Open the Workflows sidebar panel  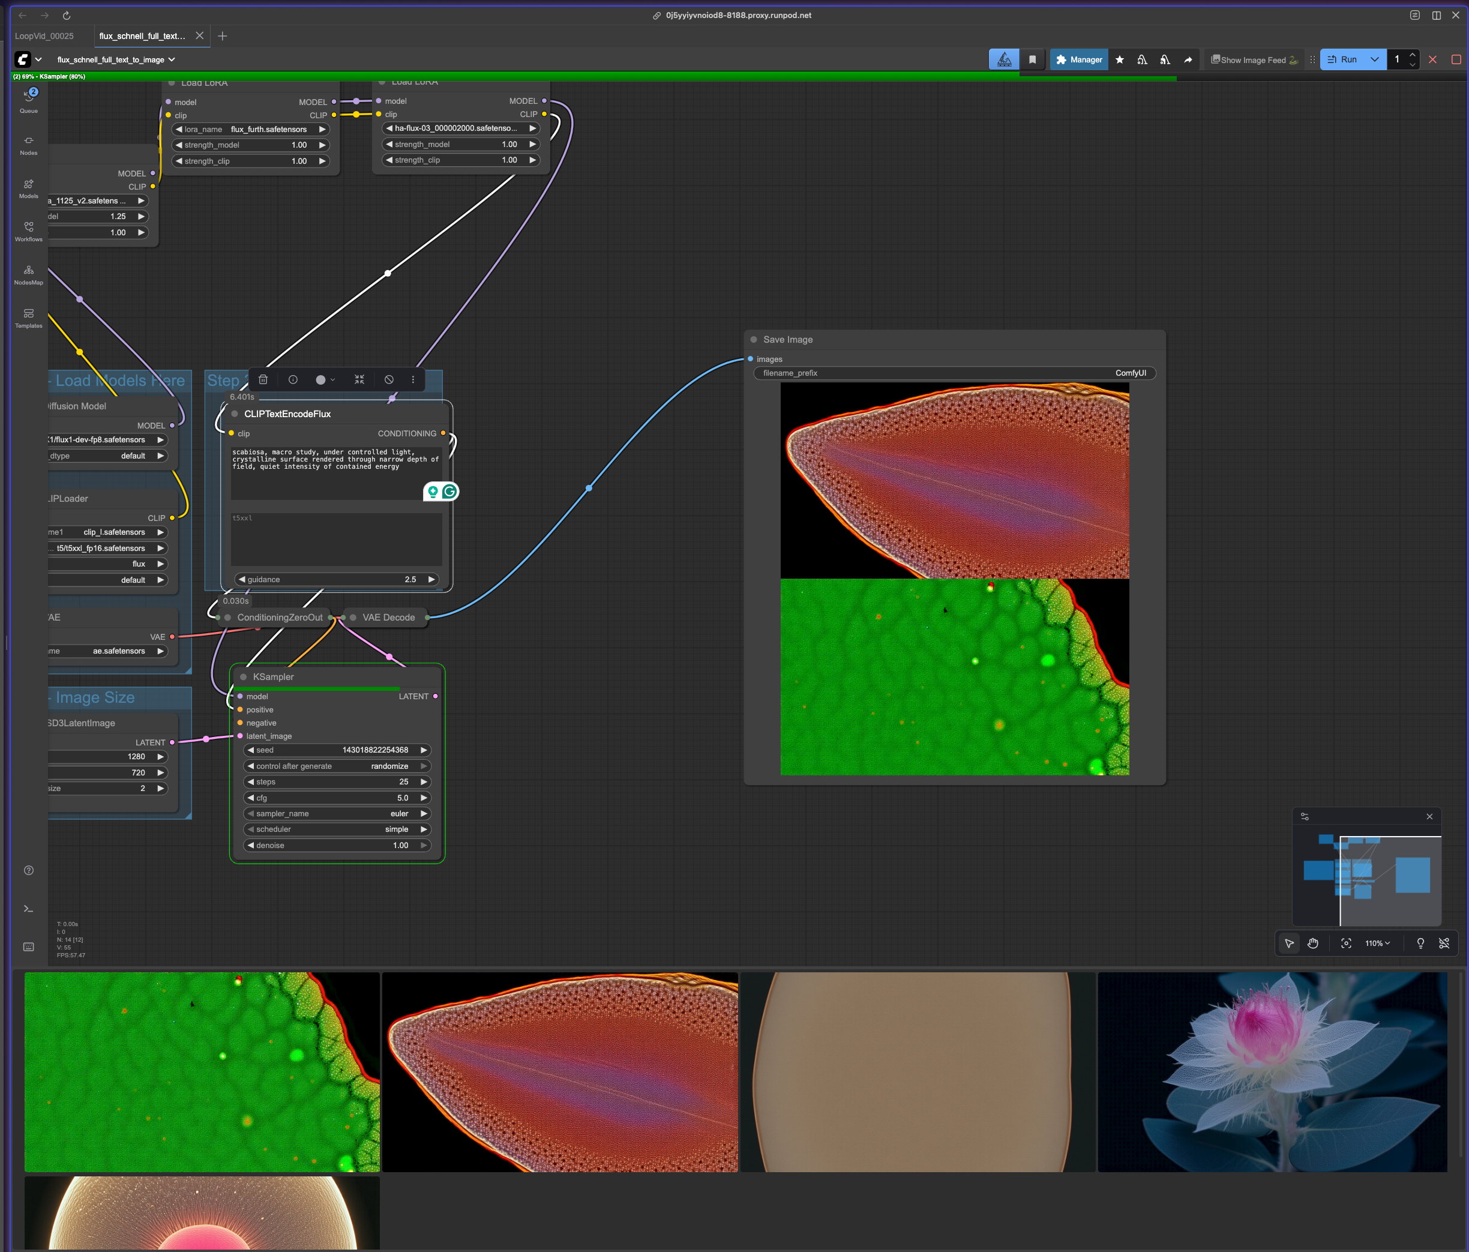point(29,232)
